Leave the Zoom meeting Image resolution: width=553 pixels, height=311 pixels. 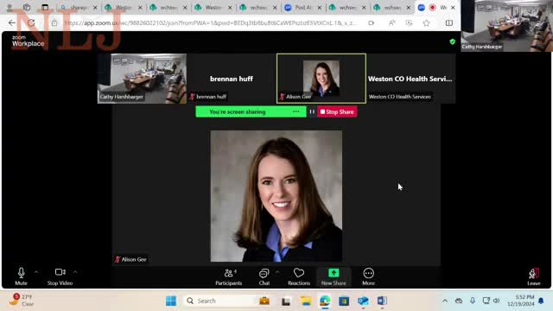click(x=534, y=276)
